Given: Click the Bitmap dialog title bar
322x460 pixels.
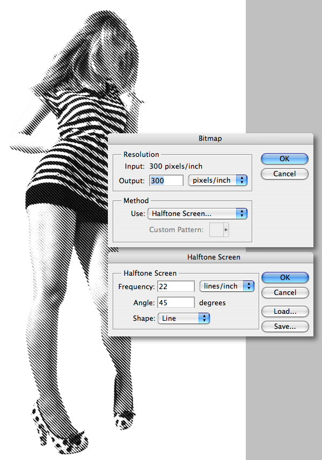Looking at the screenshot, I should (211, 139).
